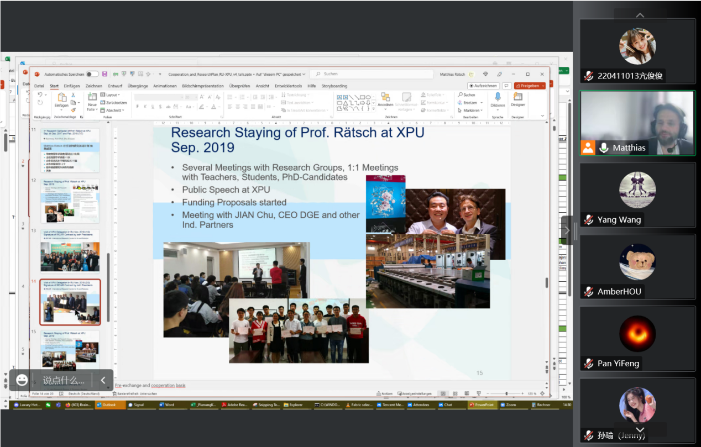Click the Zurücksetzen button
Image resolution: width=701 pixels, height=447 pixels.
pos(114,103)
